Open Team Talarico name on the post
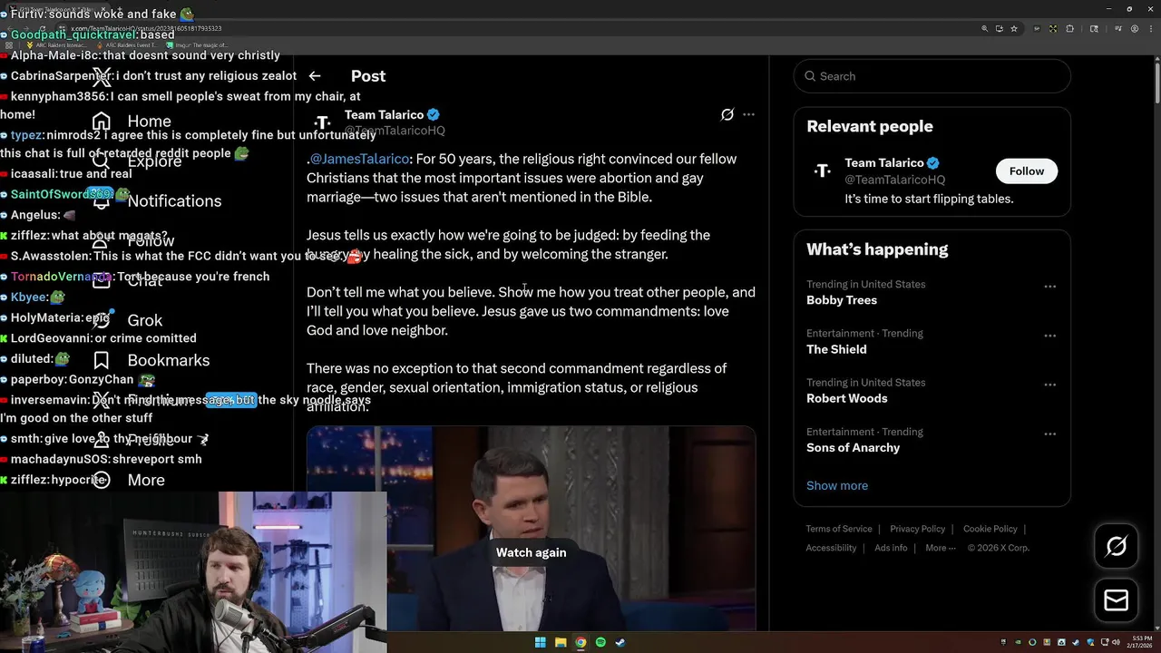 point(384,114)
